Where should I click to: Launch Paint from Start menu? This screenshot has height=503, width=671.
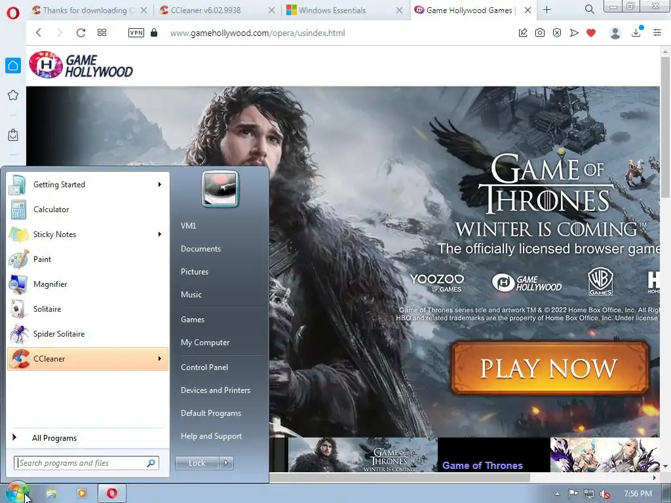88,259
